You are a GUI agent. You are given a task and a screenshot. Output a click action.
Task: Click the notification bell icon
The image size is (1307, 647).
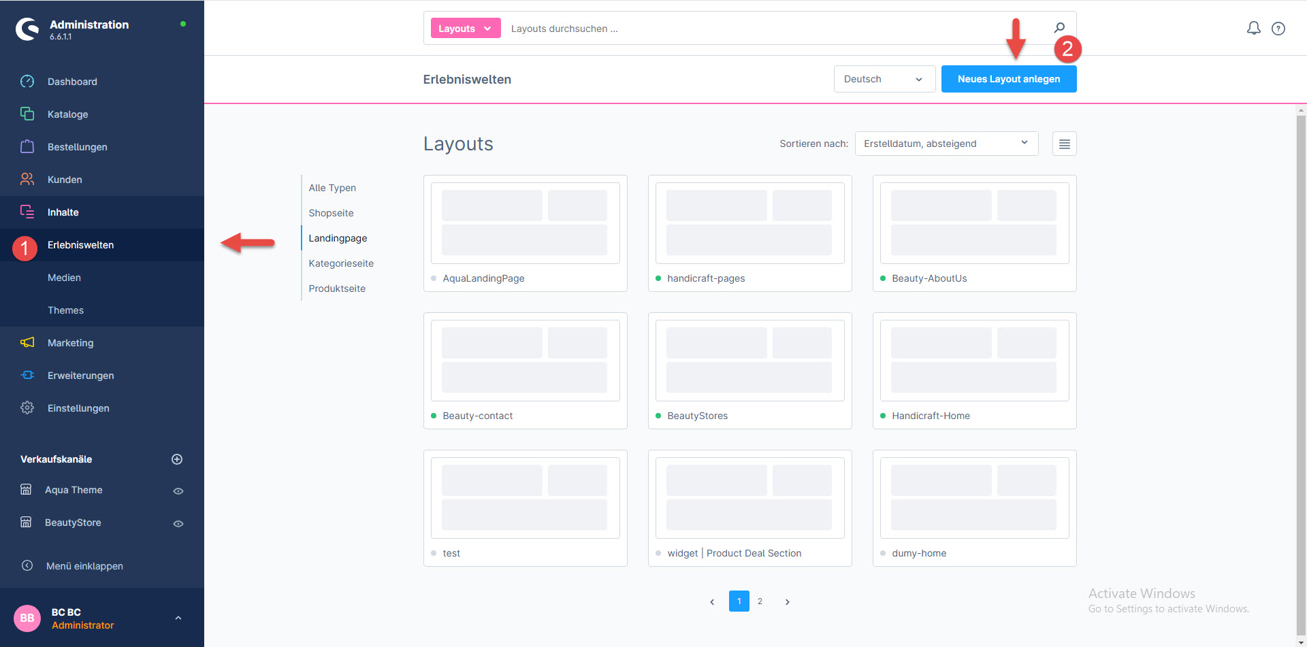click(x=1253, y=28)
